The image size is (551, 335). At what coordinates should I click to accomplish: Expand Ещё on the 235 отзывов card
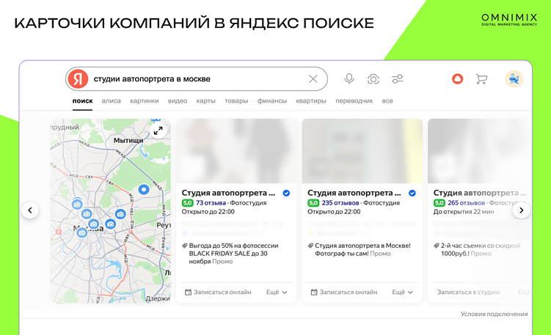pyautogui.click(x=402, y=292)
